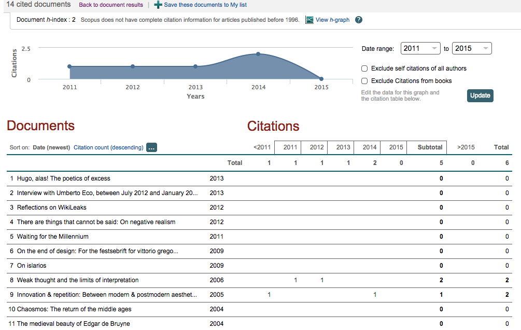Image resolution: width=521 pixels, height=330 pixels.
Task: Click 2014 citation count for Innovation & repetition
Action: coord(375,295)
